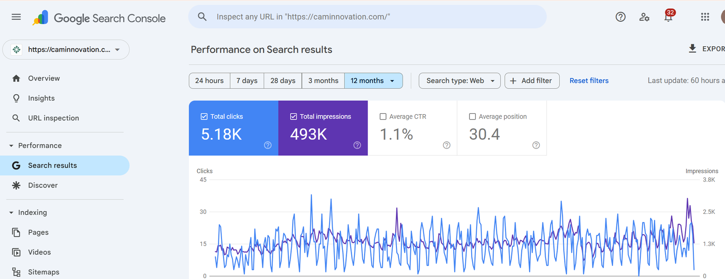Open the property selector dropdown
Image resolution: width=725 pixels, height=279 pixels.
(66, 50)
